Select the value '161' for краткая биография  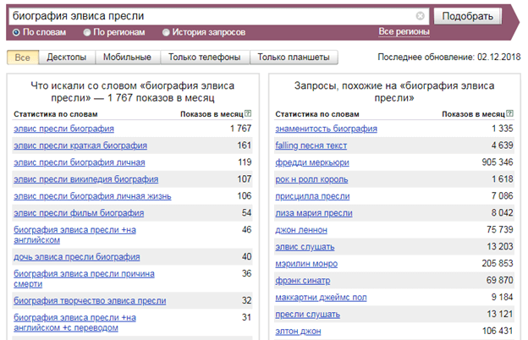[245, 145]
